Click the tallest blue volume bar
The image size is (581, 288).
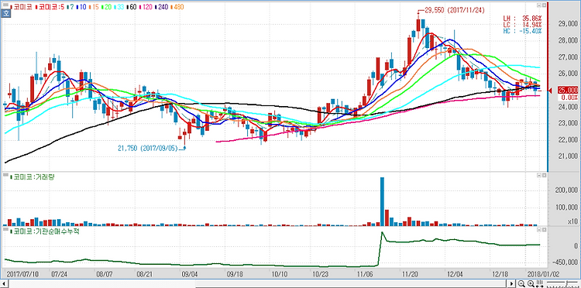383,202
